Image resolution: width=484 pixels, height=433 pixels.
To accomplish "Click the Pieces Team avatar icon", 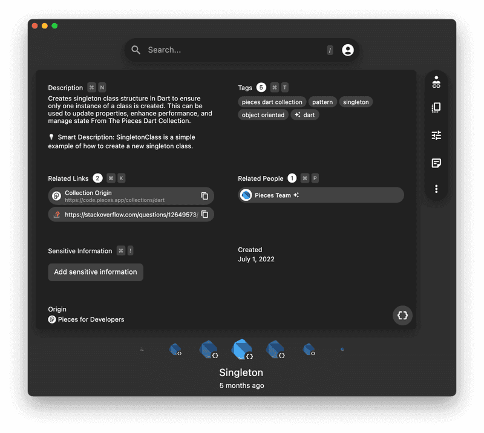I will click(246, 195).
